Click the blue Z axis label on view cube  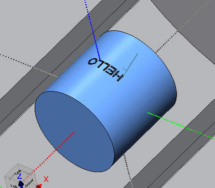(19, 176)
